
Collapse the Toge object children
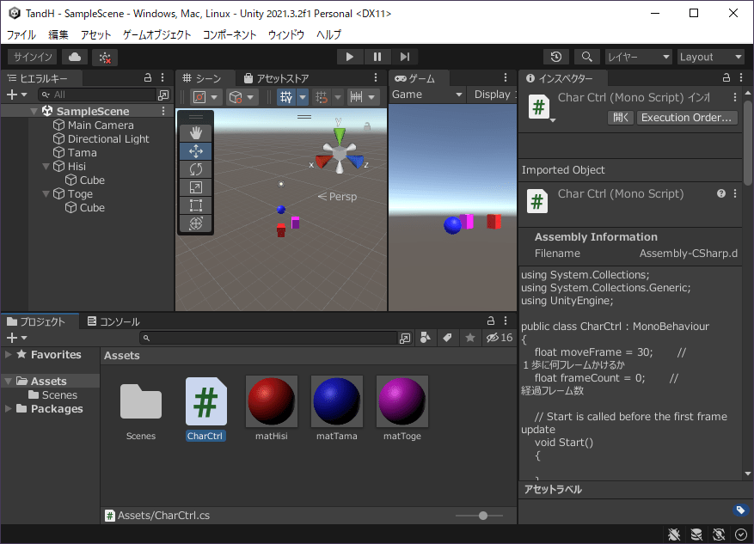[46, 193]
